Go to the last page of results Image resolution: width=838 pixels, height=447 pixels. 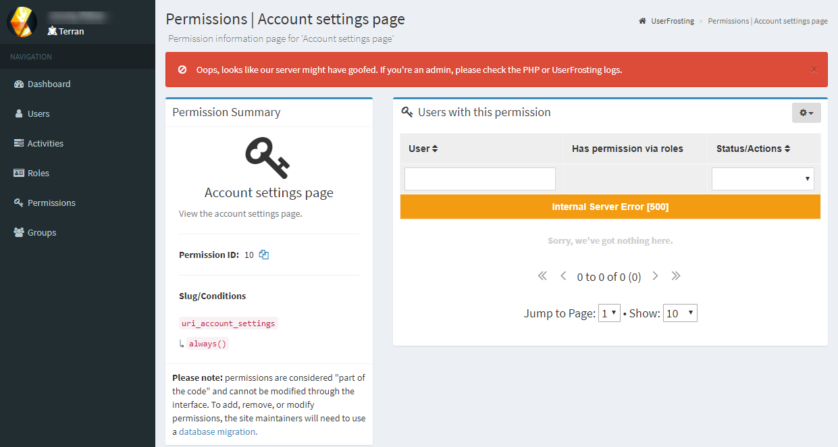[676, 276]
